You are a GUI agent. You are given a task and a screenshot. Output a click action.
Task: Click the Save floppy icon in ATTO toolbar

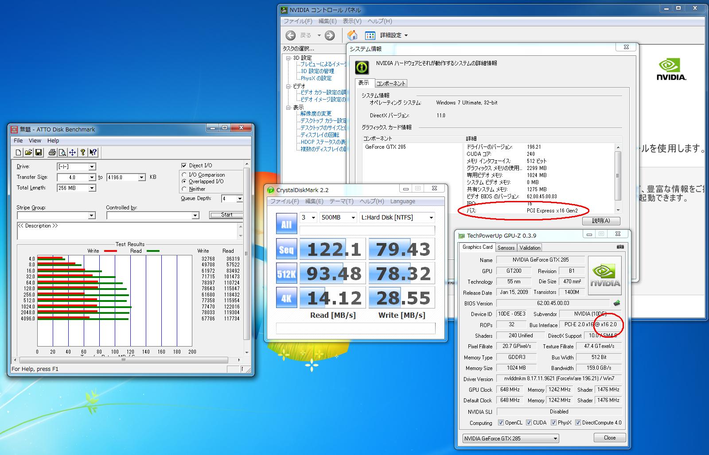pos(39,153)
